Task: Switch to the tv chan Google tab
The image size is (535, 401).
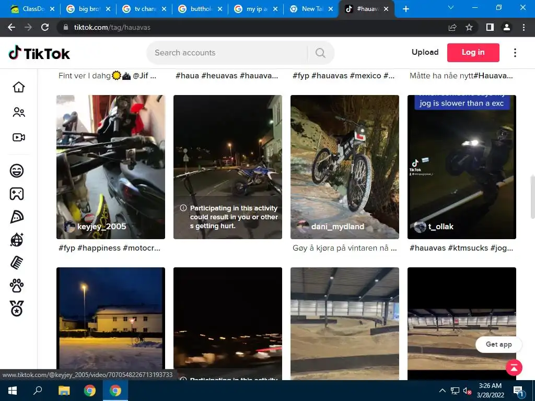Action: [145, 9]
